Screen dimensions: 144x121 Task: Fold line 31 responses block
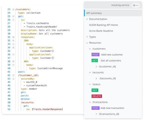[x=13, y=37]
